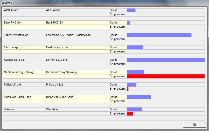Screen dimensions: 209x131
Task: Select Warski sc. short name cell
Action: (24, 109)
